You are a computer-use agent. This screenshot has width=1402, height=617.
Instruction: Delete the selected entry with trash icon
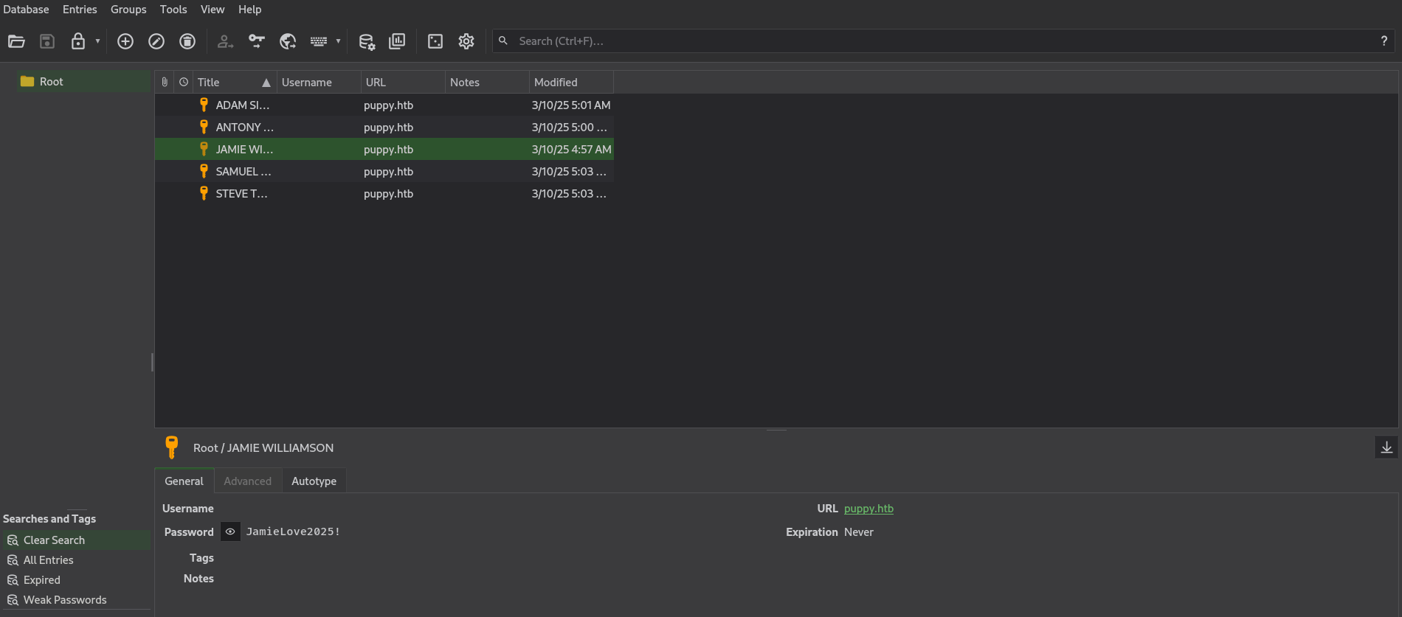[187, 41]
